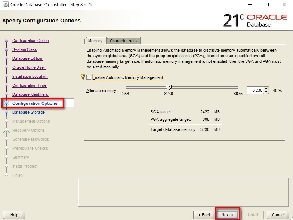This screenshot has width=293, height=220.
Task: Click the Target database memory value 3230
Action: (x=205, y=129)
